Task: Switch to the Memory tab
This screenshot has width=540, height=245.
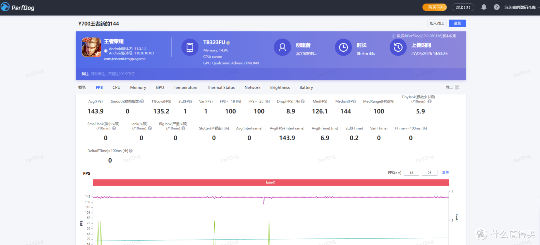Action: (138, 88)
